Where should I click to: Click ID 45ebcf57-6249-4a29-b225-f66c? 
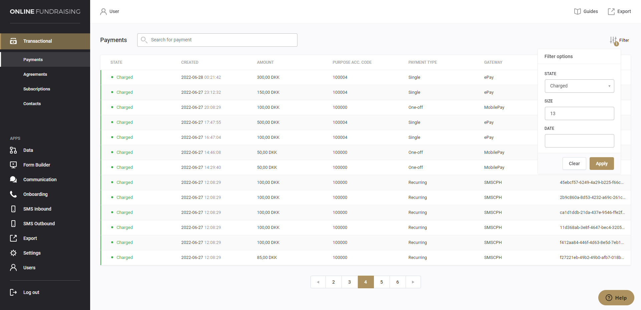(x=592, y=183)
